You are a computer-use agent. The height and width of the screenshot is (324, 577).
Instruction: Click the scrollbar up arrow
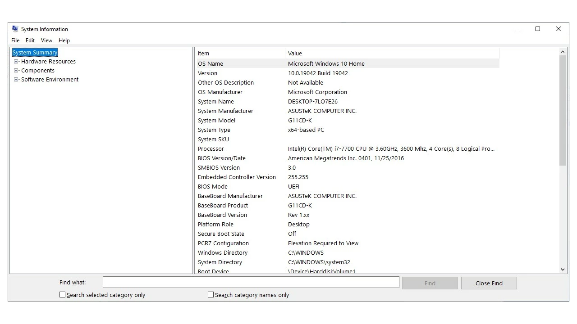tap(563, 52)
